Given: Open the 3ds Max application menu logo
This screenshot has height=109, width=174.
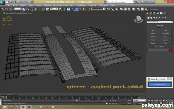Looking at the screenshot, I should tap(2, 2).
